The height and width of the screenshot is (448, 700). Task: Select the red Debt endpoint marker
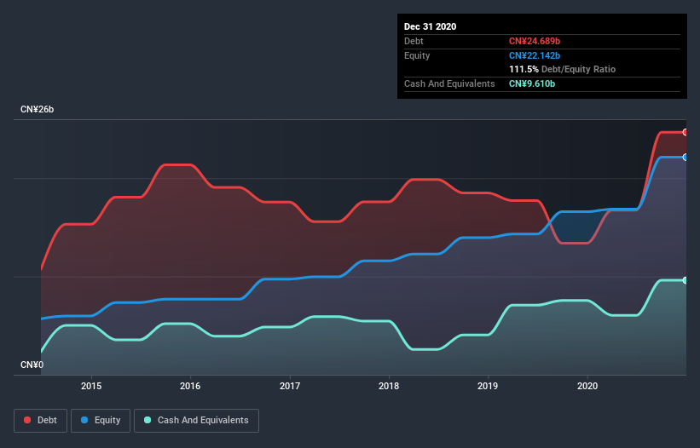point(685,132)
